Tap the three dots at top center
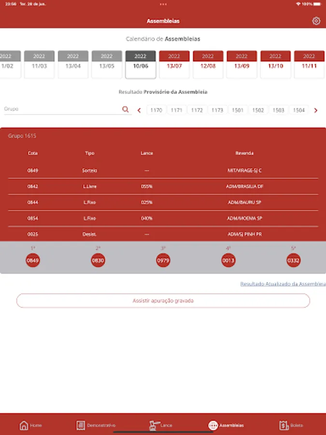 pyautogui.click(x=163, y=4)
